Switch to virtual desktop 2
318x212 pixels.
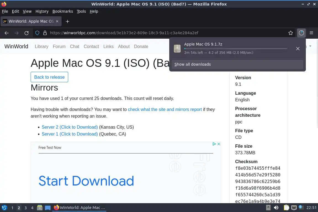pyautogui.click(x=19, y=208)
